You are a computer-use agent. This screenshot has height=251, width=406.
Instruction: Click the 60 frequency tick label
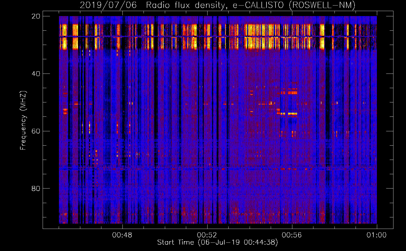(36, 131)
